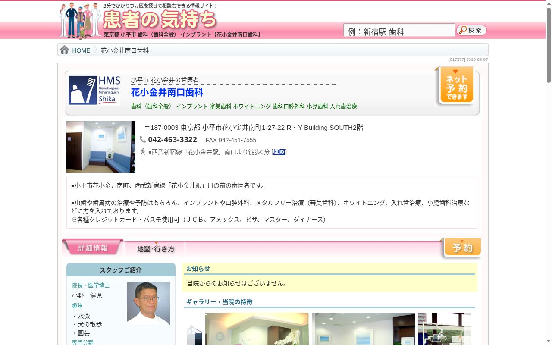Click the 専門分野 label
Screen dimensions: 552x345
(83, 342)
